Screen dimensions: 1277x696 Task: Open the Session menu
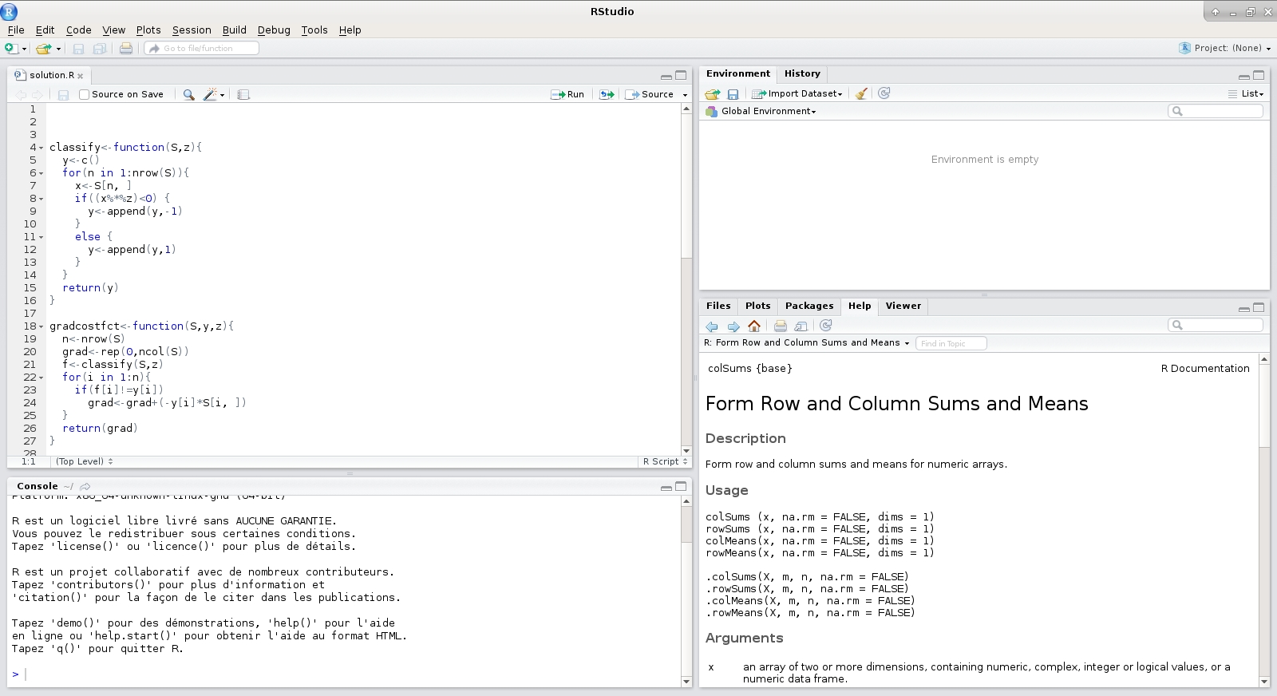point(192,30)
